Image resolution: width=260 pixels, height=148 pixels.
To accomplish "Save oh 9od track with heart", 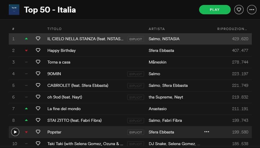I will click(38, 97).
